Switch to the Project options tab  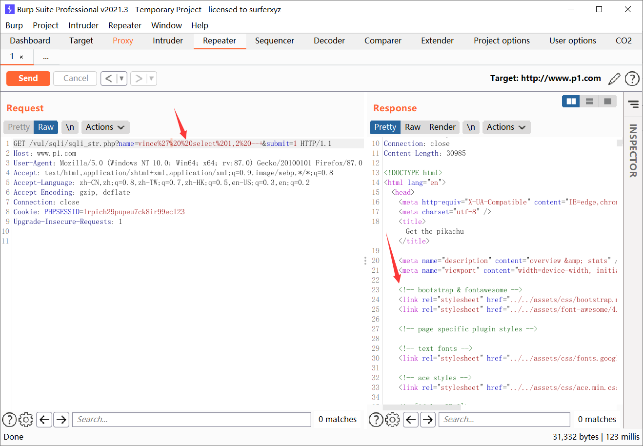pos(502,41)
